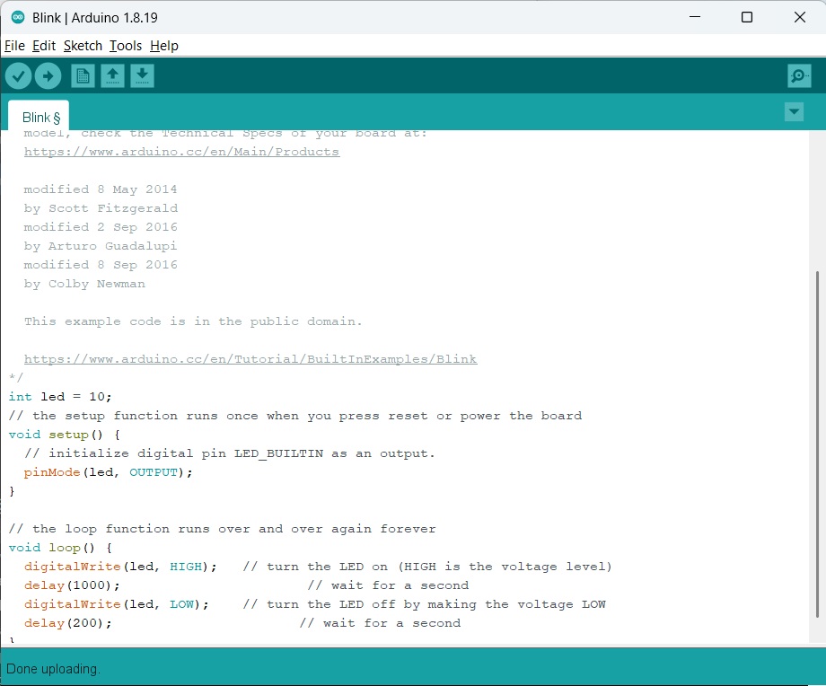Screen dimensions: 826x686
Task: Open the Edit menu
Action: 44,46
